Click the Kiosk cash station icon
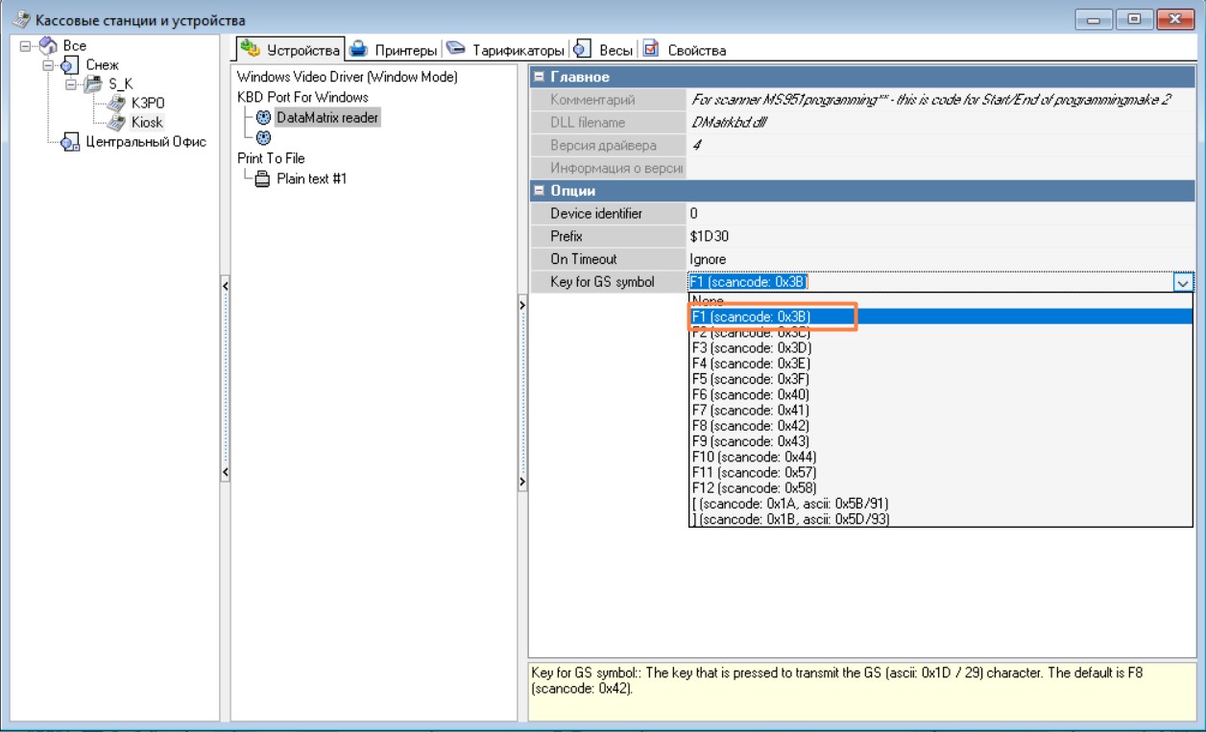 [x=115, y=123]
